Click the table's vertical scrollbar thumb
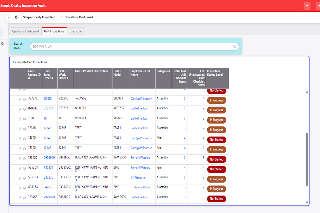Viewport: 320px width, 213px height. (307, 159)
